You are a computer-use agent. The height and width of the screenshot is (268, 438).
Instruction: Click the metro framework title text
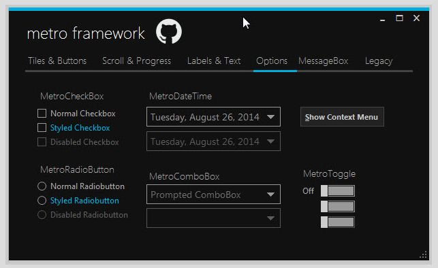(x=86, y=33)
